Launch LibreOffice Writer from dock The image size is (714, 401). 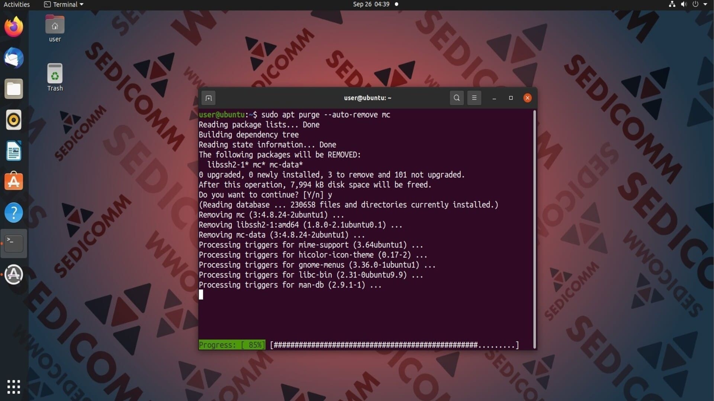pyautogui.click(x=14, y=151)
